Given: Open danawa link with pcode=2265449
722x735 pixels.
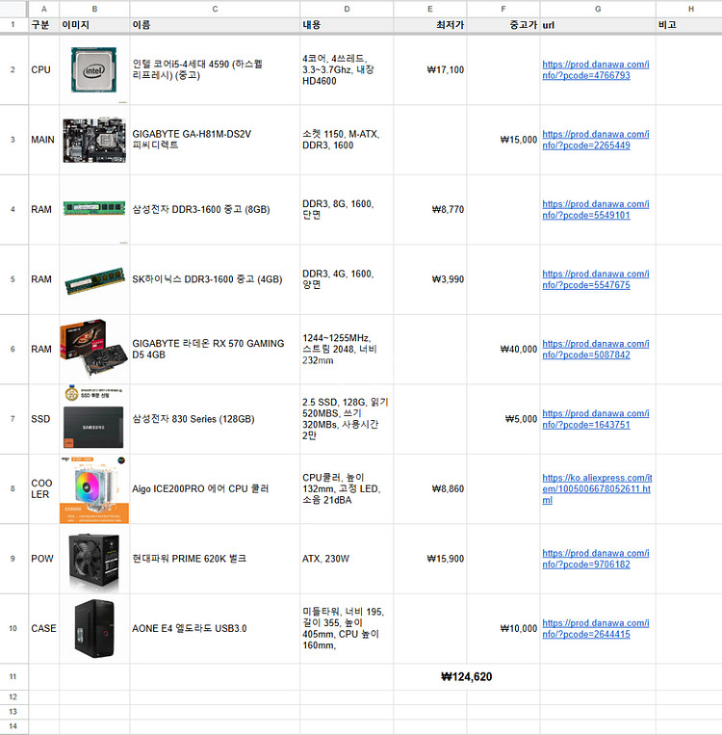Looking at the screenshot, I should [x=596, y=140].
